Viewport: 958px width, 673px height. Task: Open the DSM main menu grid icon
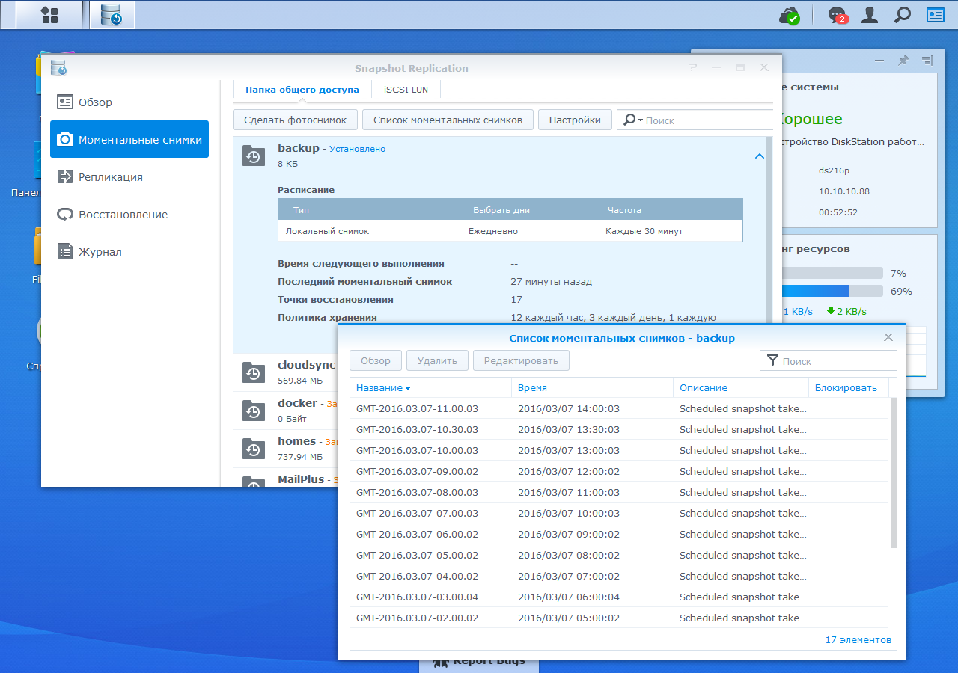click(49, 15)
